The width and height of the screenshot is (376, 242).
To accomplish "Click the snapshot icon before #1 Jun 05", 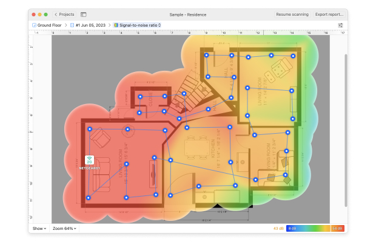I will [72, 25].
